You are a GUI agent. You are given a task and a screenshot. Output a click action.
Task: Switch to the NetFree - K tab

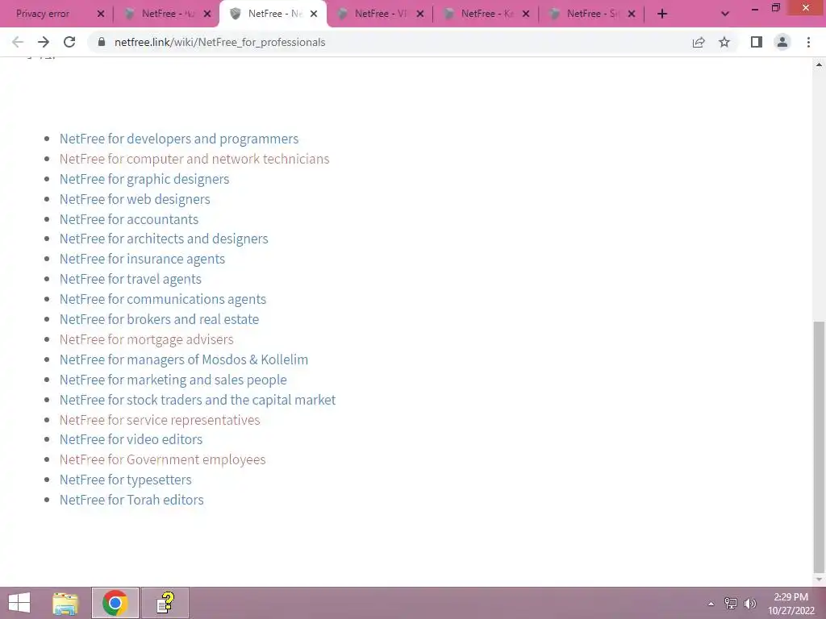click(481, 14)
